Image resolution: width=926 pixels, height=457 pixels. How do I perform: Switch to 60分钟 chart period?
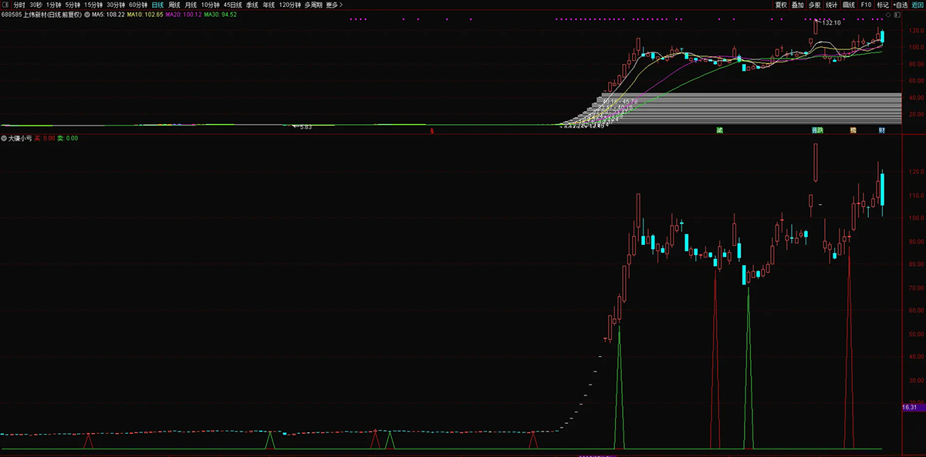[137, 5]
